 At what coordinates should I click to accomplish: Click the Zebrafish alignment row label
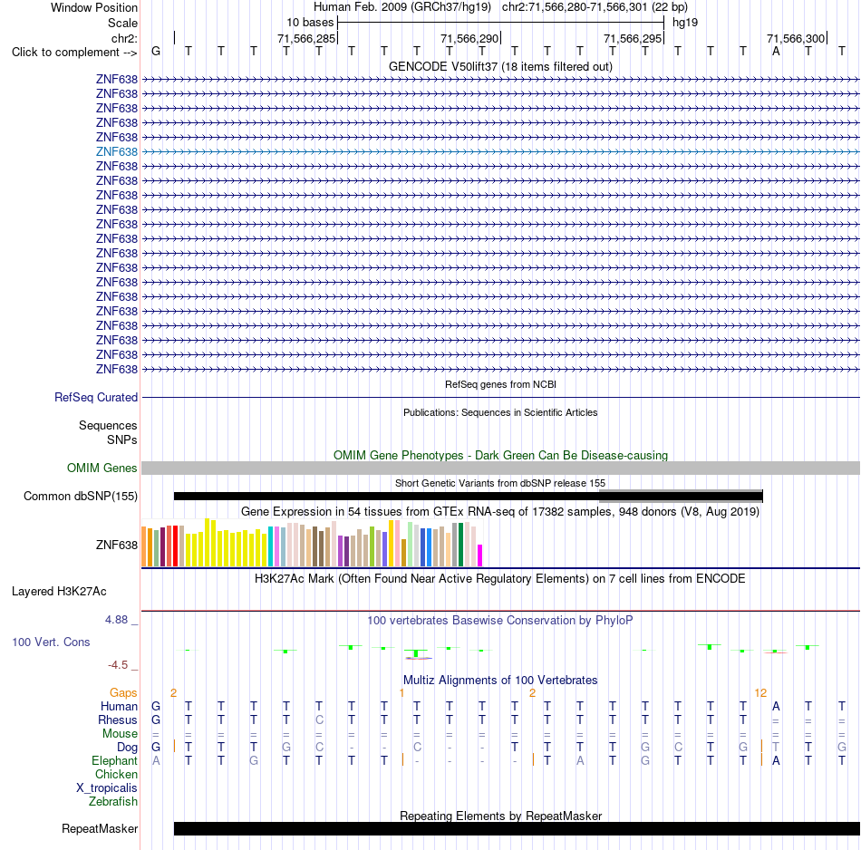click(x=113, y=801)
